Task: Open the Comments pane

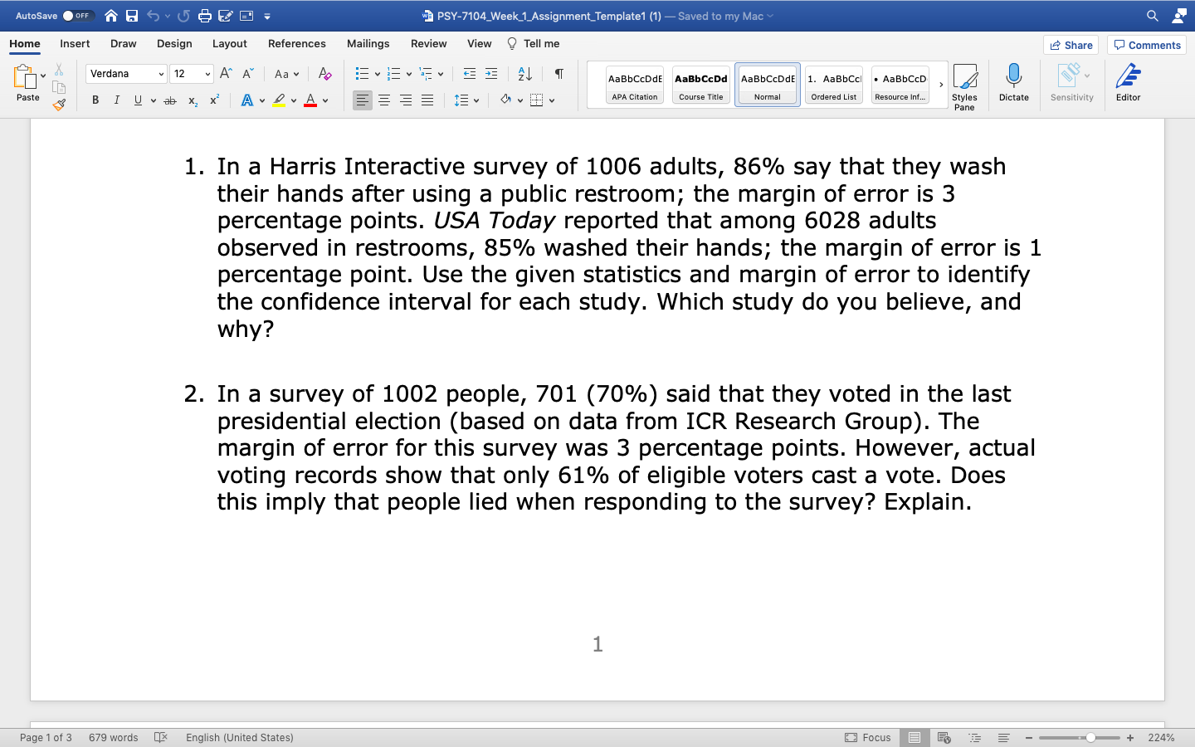Action: tap(1147, 45)
